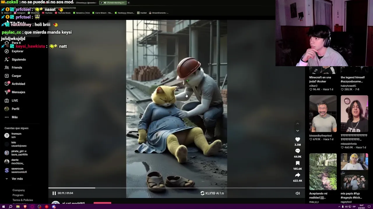Image resolution: width=373 pixels, height=209 pixels.
Task: Pause the TikTok video
Action: click(54, 193)
